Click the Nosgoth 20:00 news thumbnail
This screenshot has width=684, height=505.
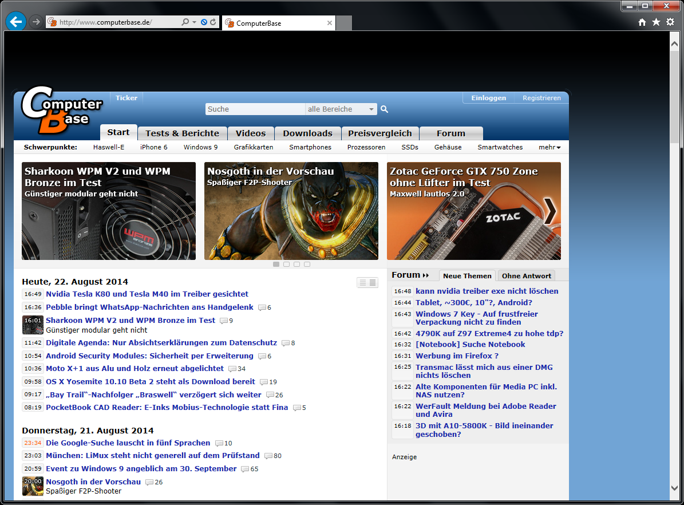click(x=33, y=486)
